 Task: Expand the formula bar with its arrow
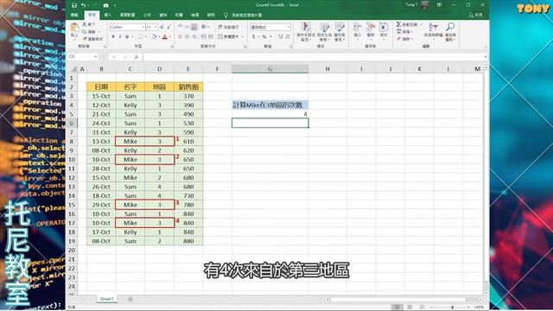(486, 57)
